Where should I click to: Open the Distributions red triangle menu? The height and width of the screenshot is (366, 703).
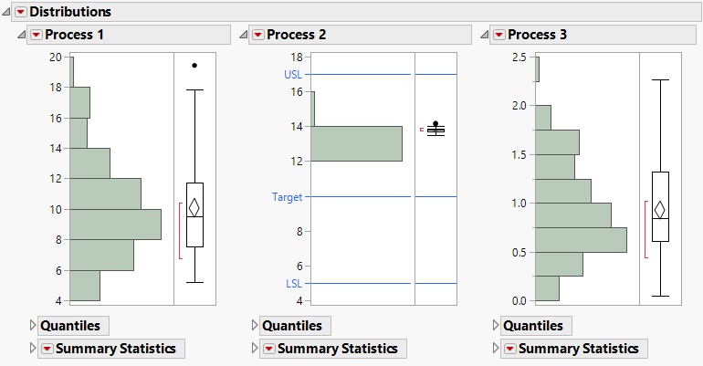(x=21, y=12)
